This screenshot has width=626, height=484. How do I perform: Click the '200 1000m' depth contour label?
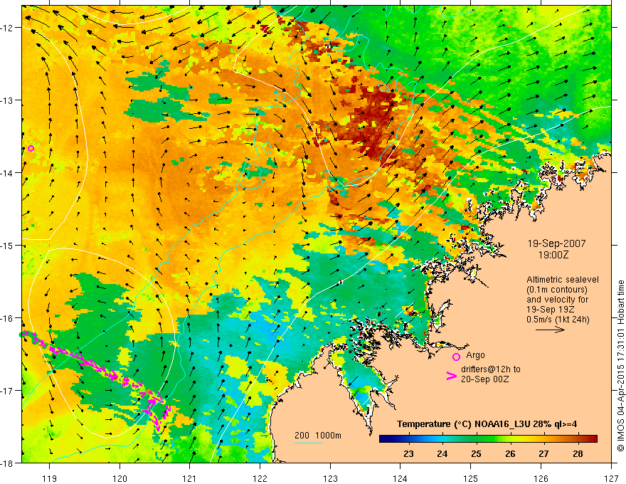click(x=318, y=436)
